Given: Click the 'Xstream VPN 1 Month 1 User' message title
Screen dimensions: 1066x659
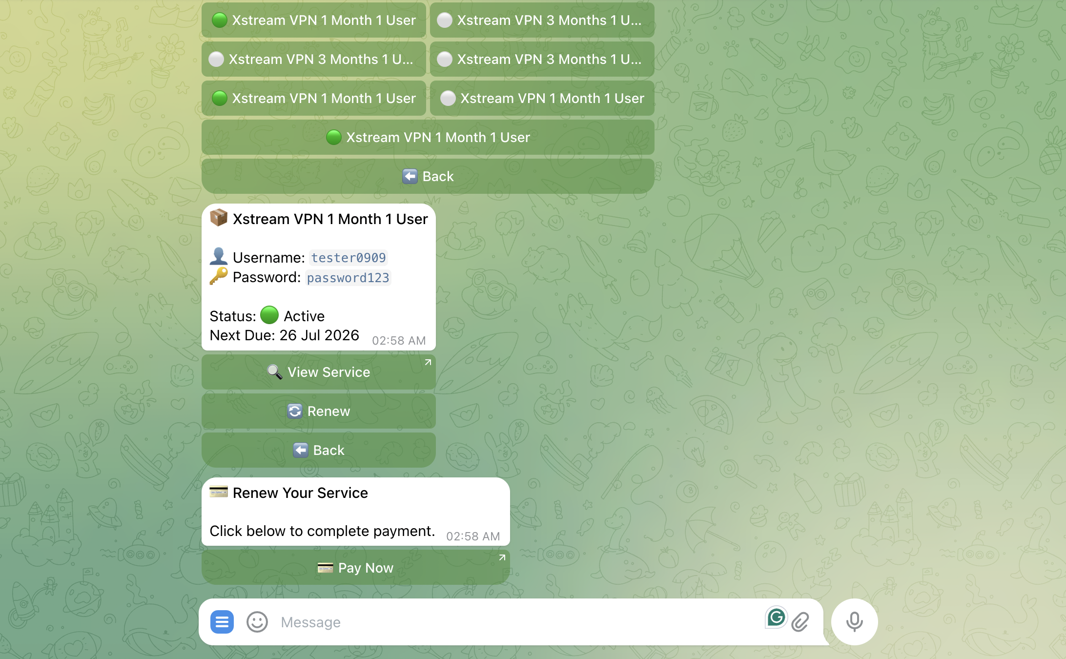Looking at the screenshot, I should tap(330, 219).
